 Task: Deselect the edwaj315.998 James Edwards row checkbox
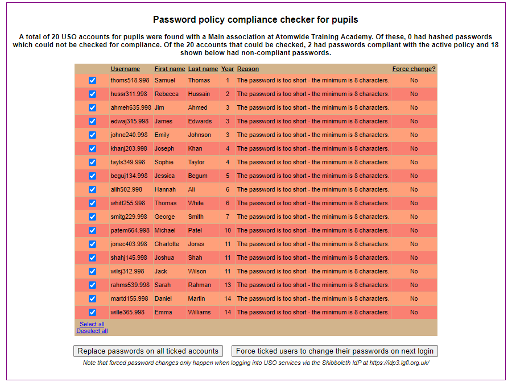click(92, 121)
